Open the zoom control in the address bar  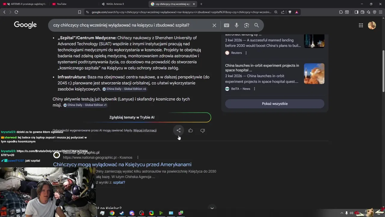(276, 12)
